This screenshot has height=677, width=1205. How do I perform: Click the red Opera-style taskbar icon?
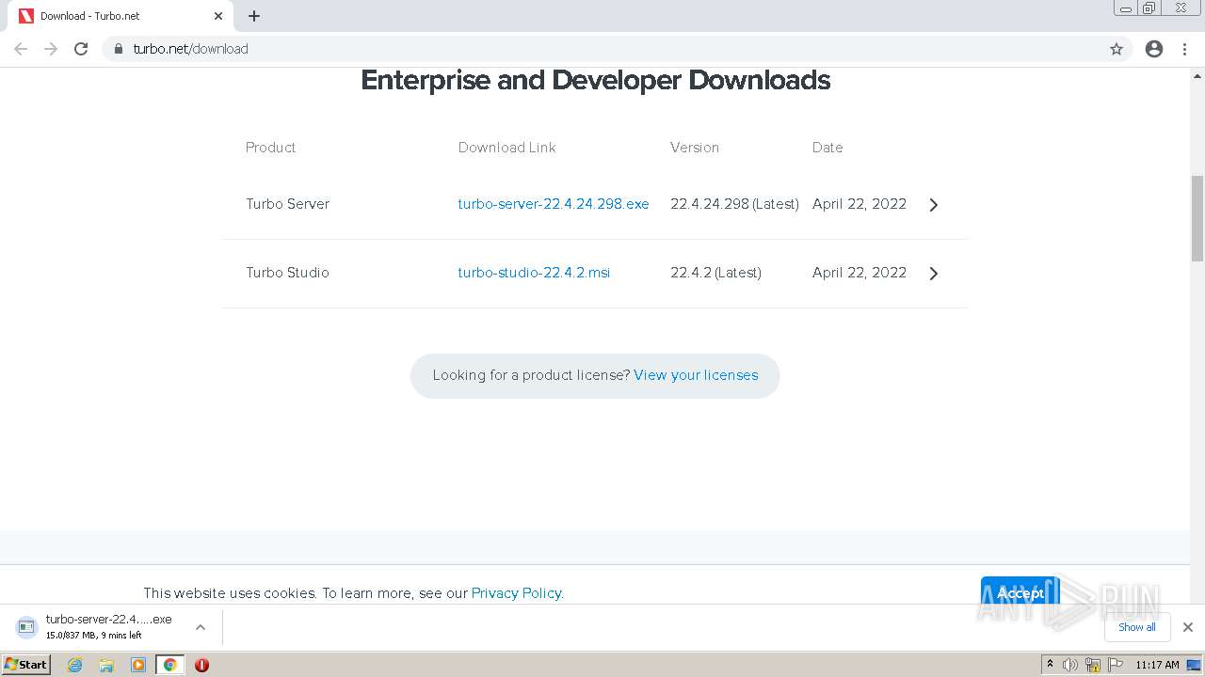click(201, 665)
